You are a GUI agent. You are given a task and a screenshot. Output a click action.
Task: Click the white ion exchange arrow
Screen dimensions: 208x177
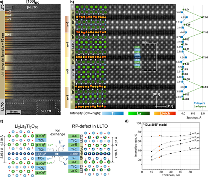point(57,154)
